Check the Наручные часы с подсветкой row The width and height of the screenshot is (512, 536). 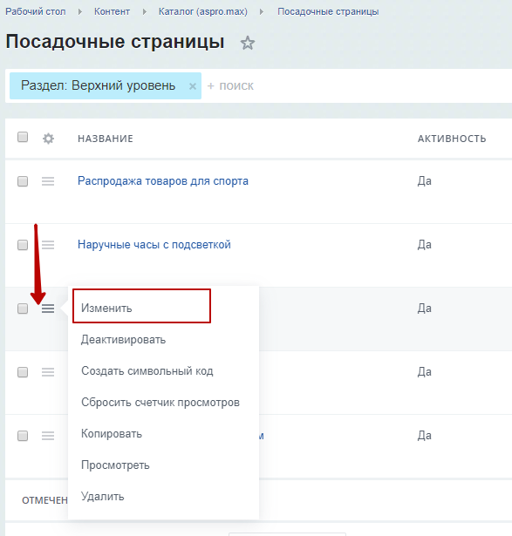click(x=23, y=245)
